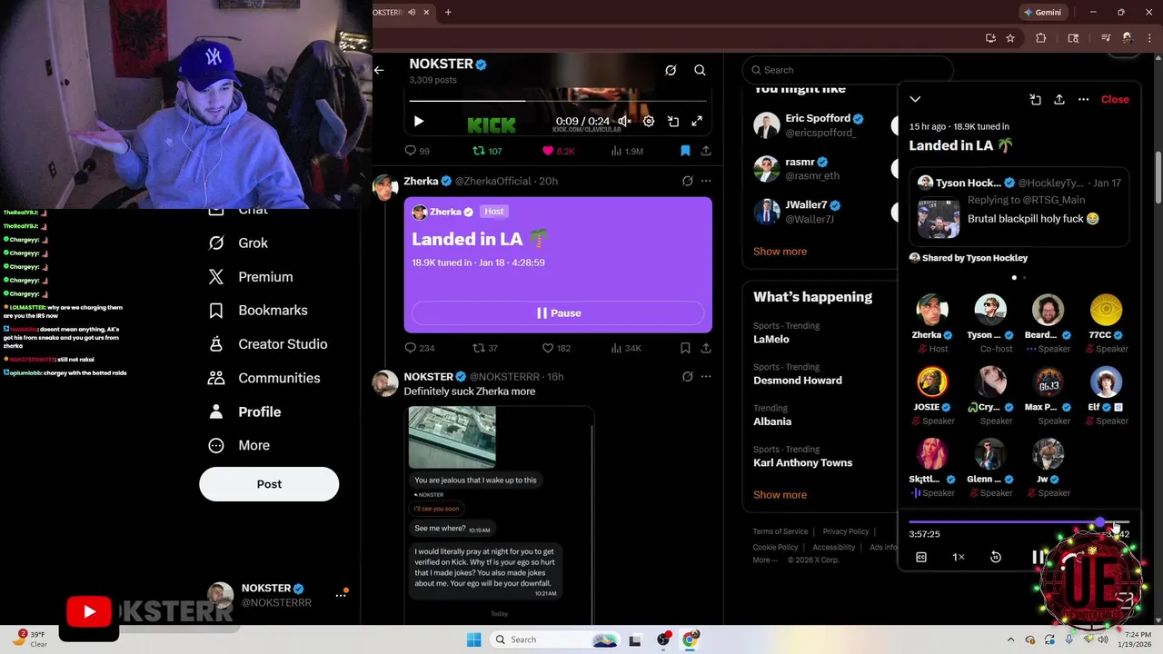Open Grok in the sidebar

(x=238, y=243)
